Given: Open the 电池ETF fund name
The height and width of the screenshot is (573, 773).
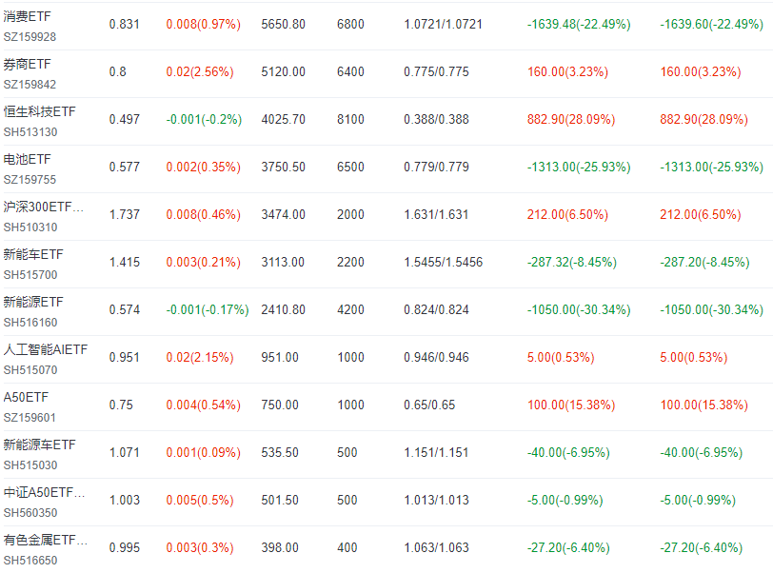Looking at the screenshot, I should [x=27, y=159].
